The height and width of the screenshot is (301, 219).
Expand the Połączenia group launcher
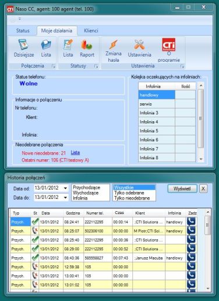tap(54, 66)
